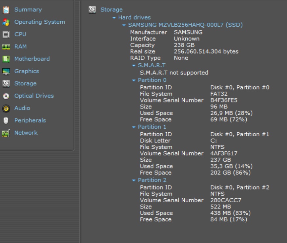Click the Volume Serial Number 4AF3F617 value
287x243 pixels.
(x=224, y=153)
